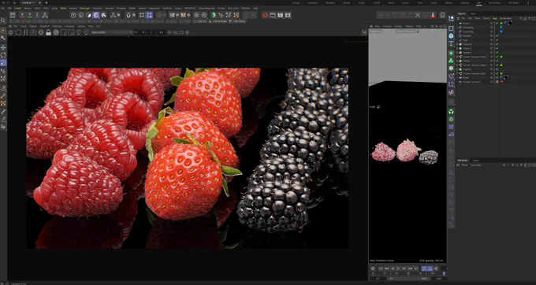
Task: Click the search magnifier icon at top left
Action: [x=3, y=20]
